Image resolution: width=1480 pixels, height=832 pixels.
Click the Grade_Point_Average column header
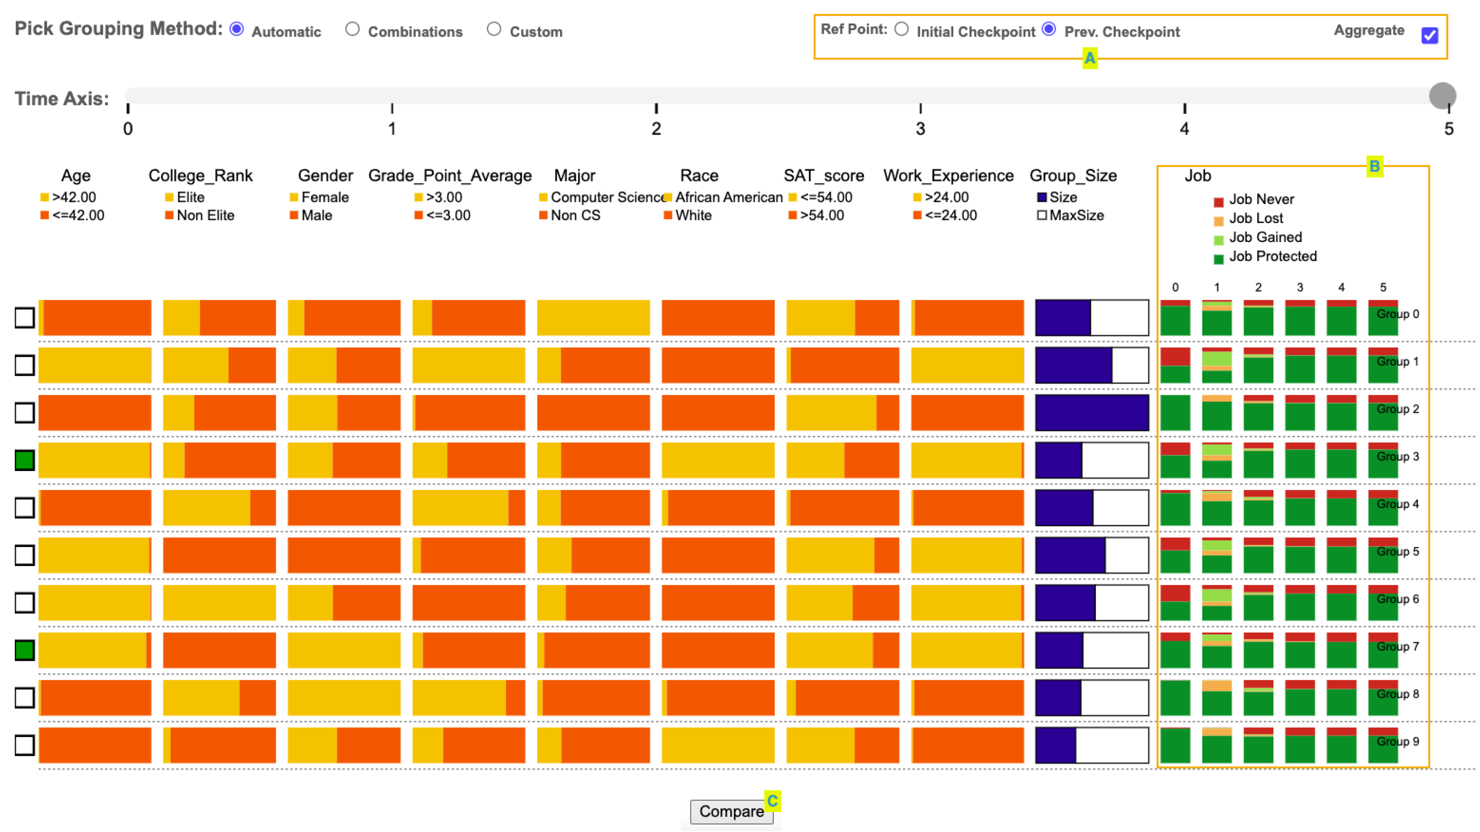click(x=450, y=176)
